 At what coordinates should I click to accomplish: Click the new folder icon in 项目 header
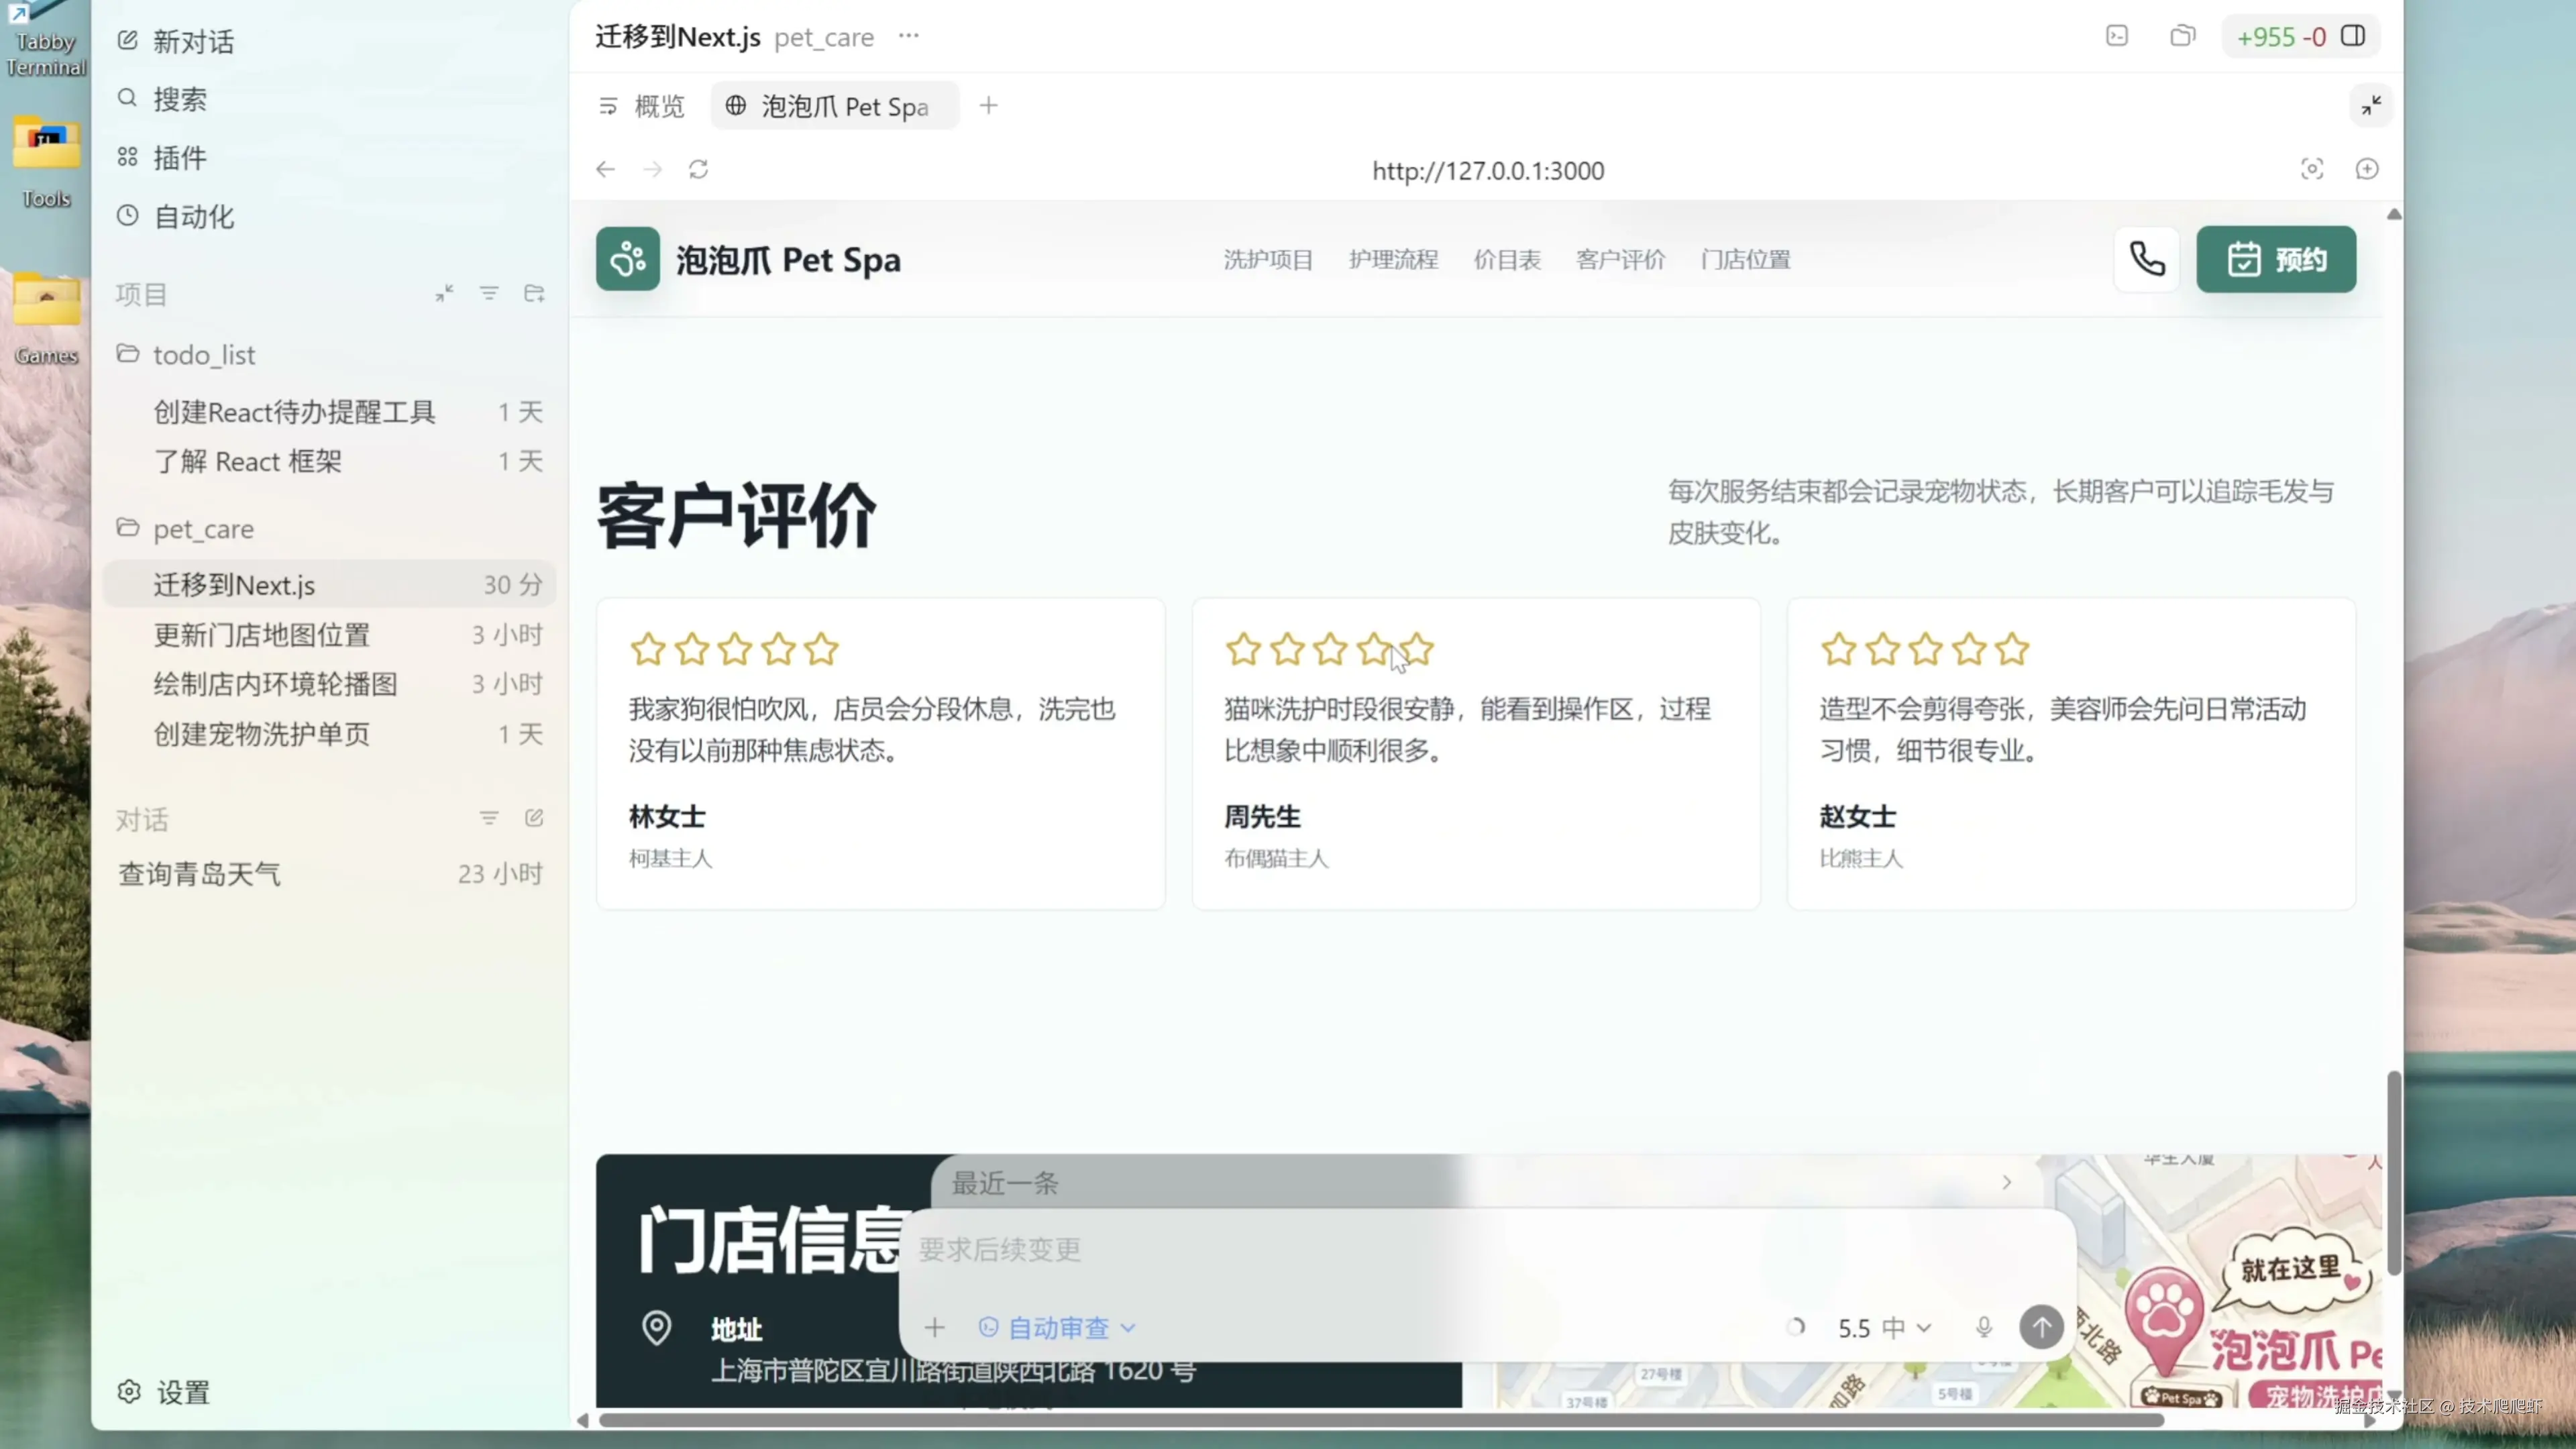click(534, 293)
